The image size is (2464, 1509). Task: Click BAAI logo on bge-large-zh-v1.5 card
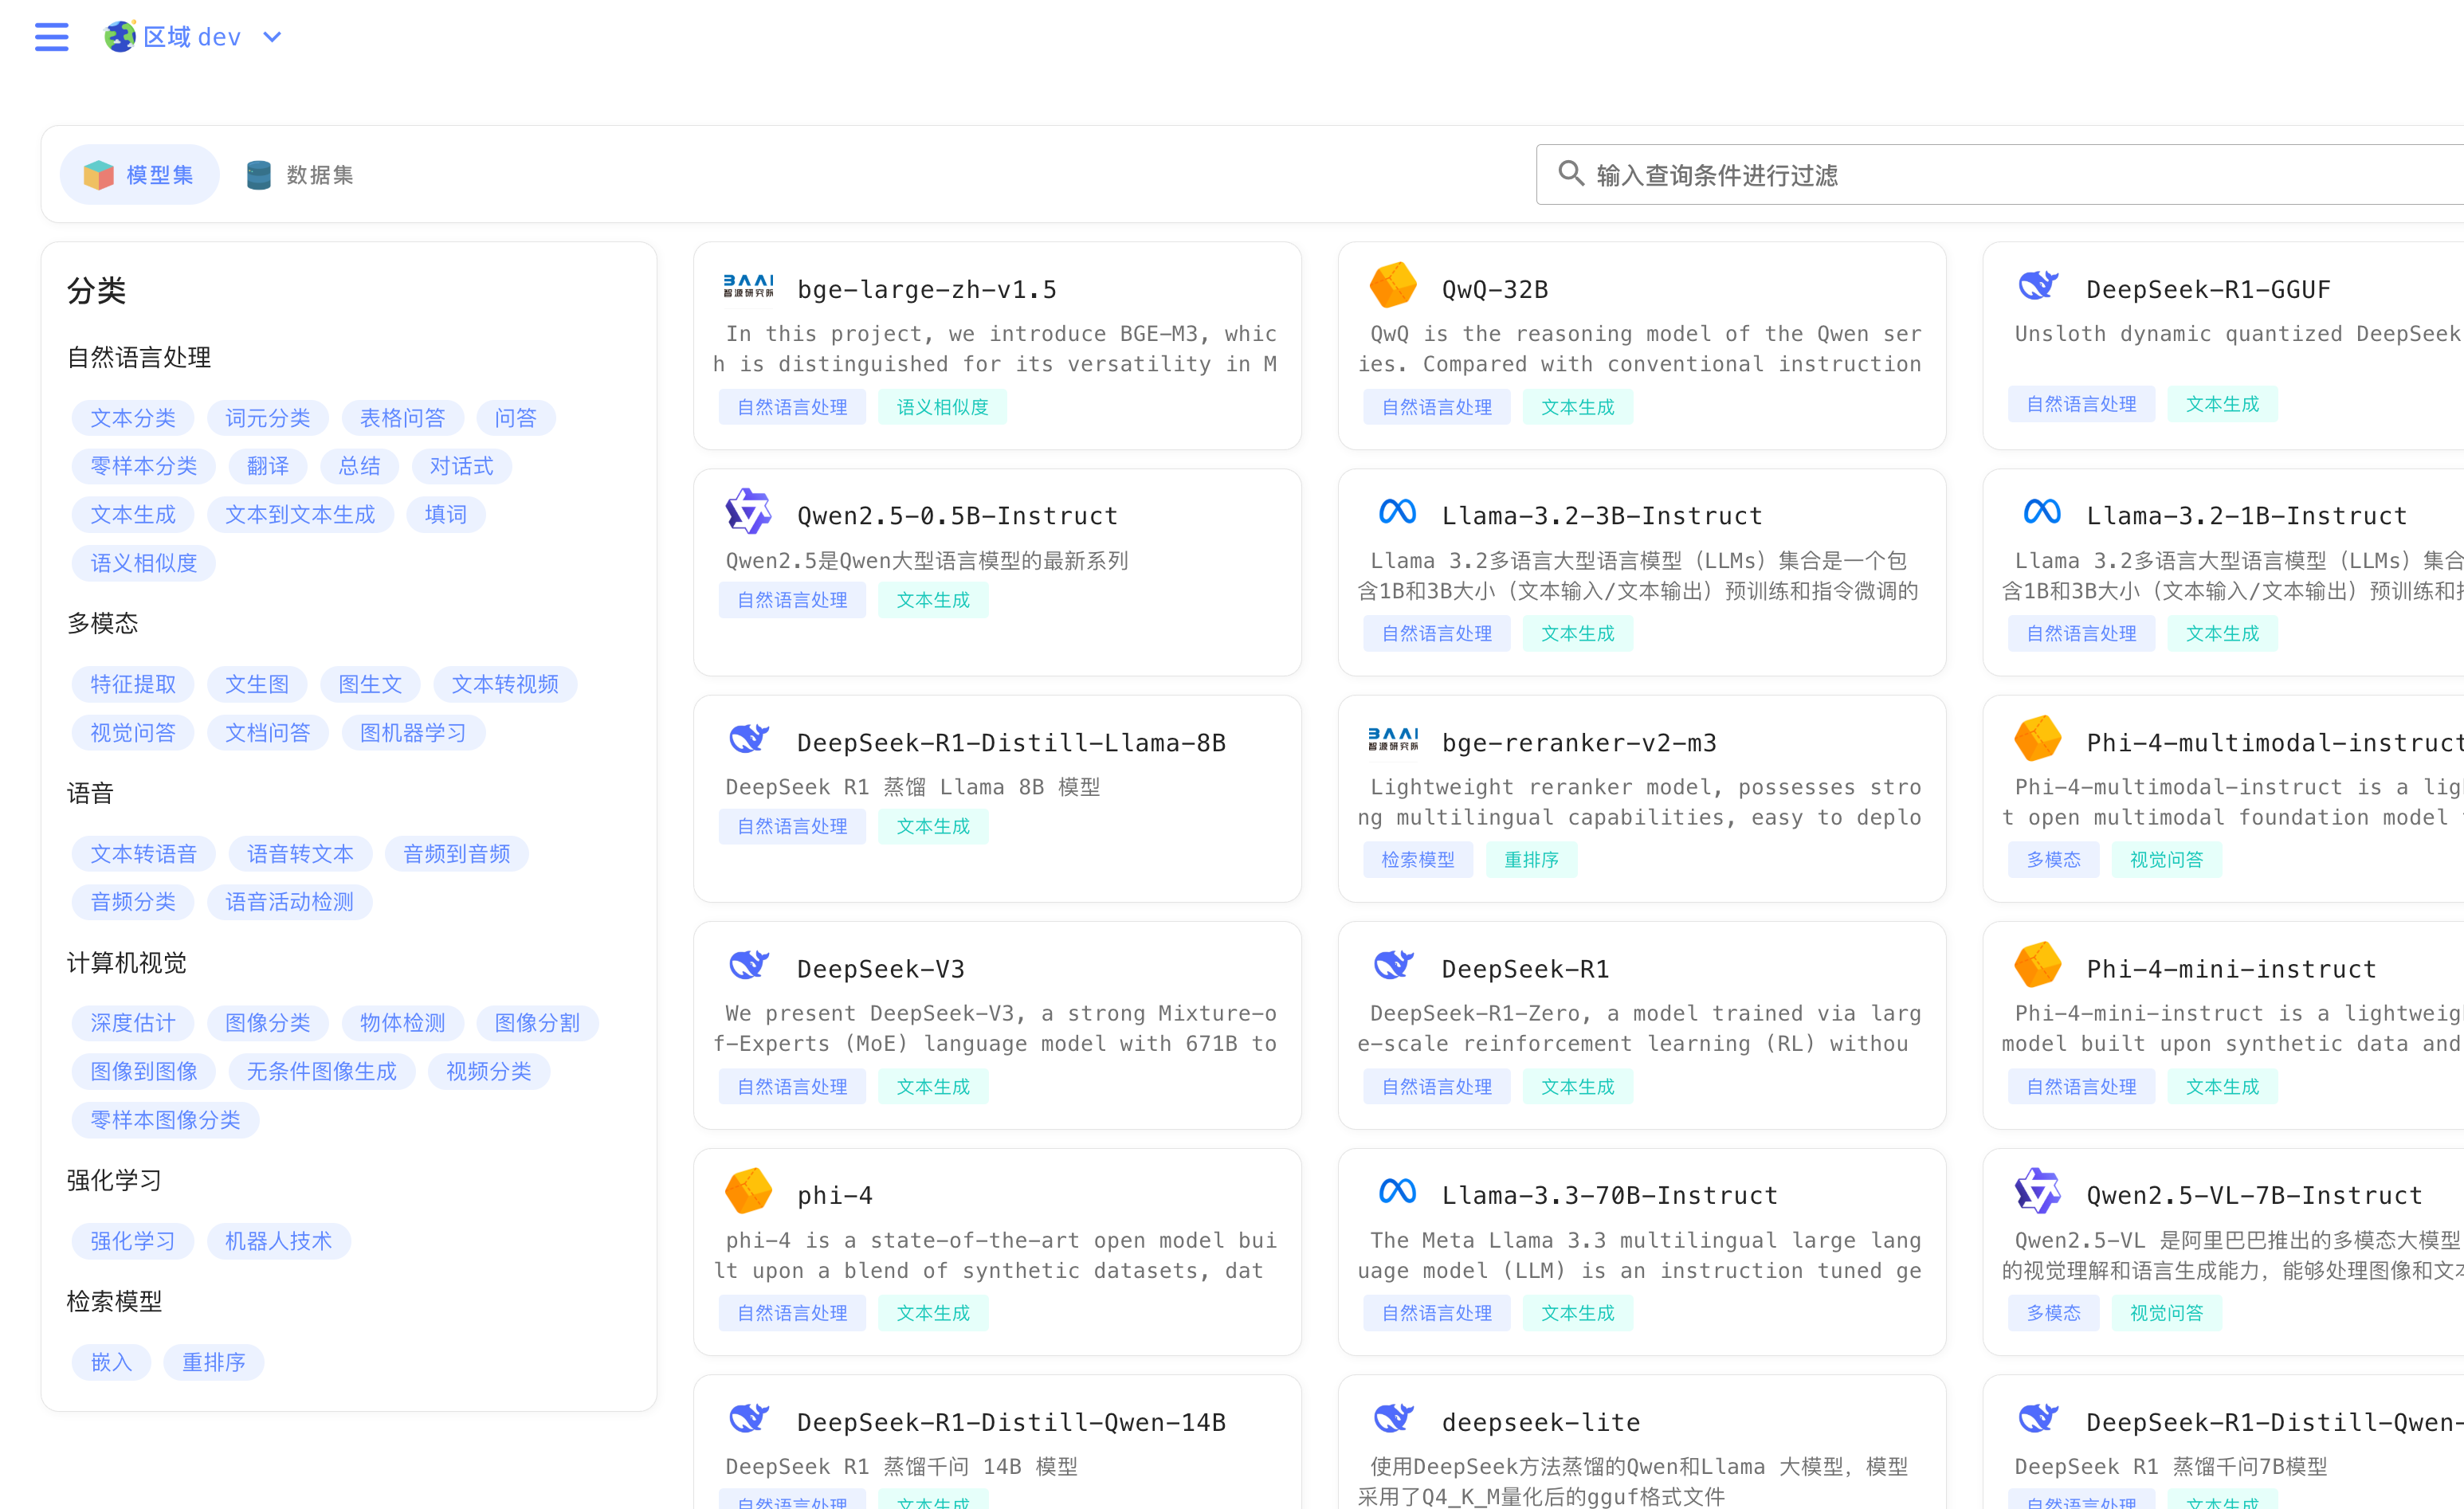tap(748, 286)
